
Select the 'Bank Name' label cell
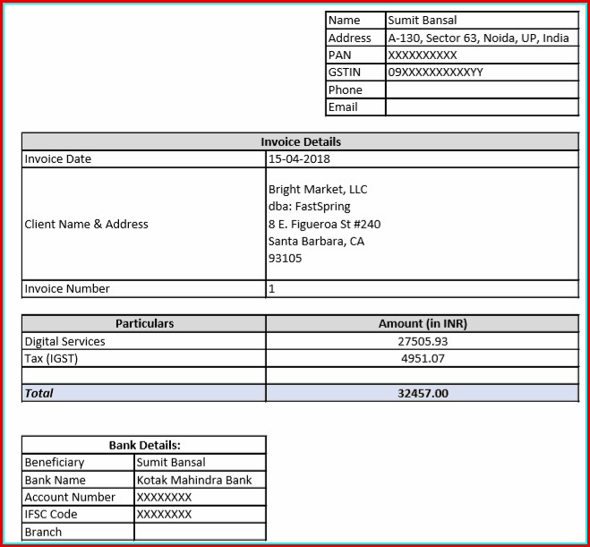click(78, 480)
